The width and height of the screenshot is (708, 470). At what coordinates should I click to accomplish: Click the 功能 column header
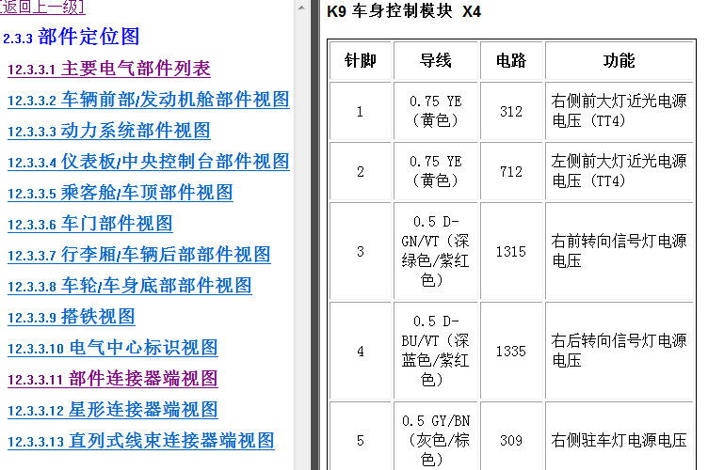click(619, 60)
